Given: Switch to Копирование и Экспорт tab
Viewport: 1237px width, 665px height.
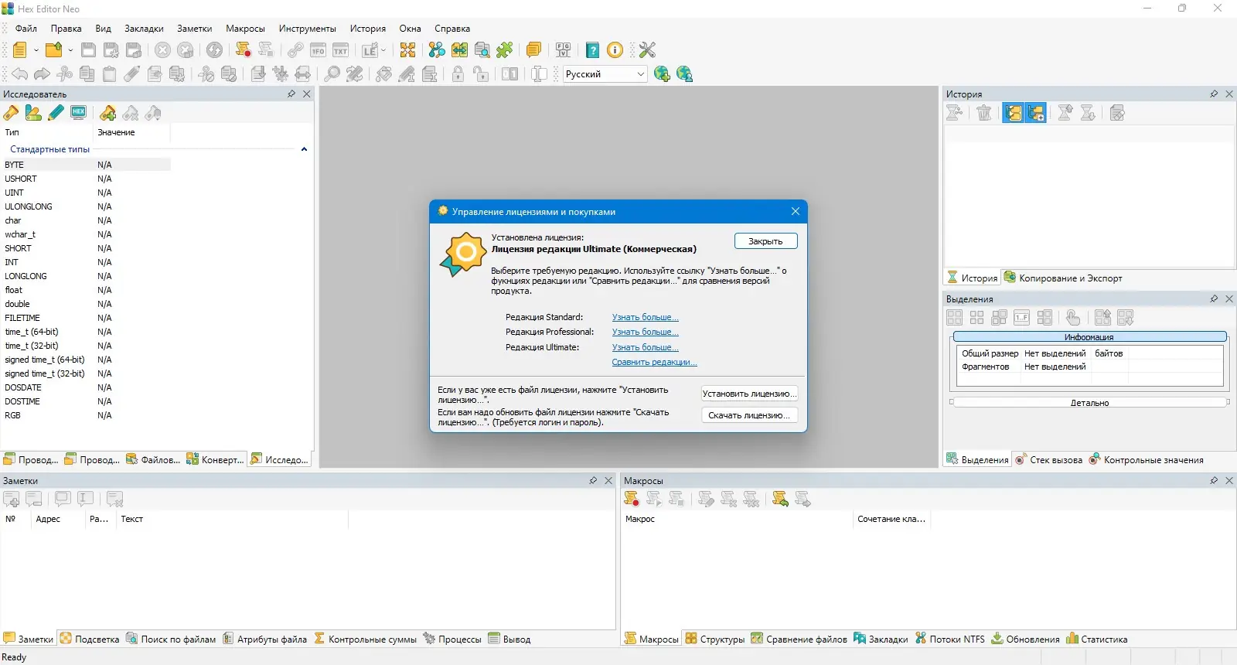Looking at the screenshot, I should pyautogui.click(x=1063, y=278).
